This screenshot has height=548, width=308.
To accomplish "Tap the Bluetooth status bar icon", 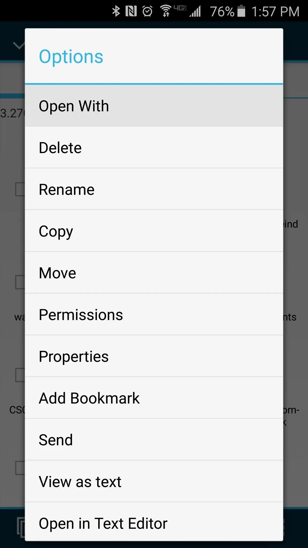I will click(x=116, y=11).
